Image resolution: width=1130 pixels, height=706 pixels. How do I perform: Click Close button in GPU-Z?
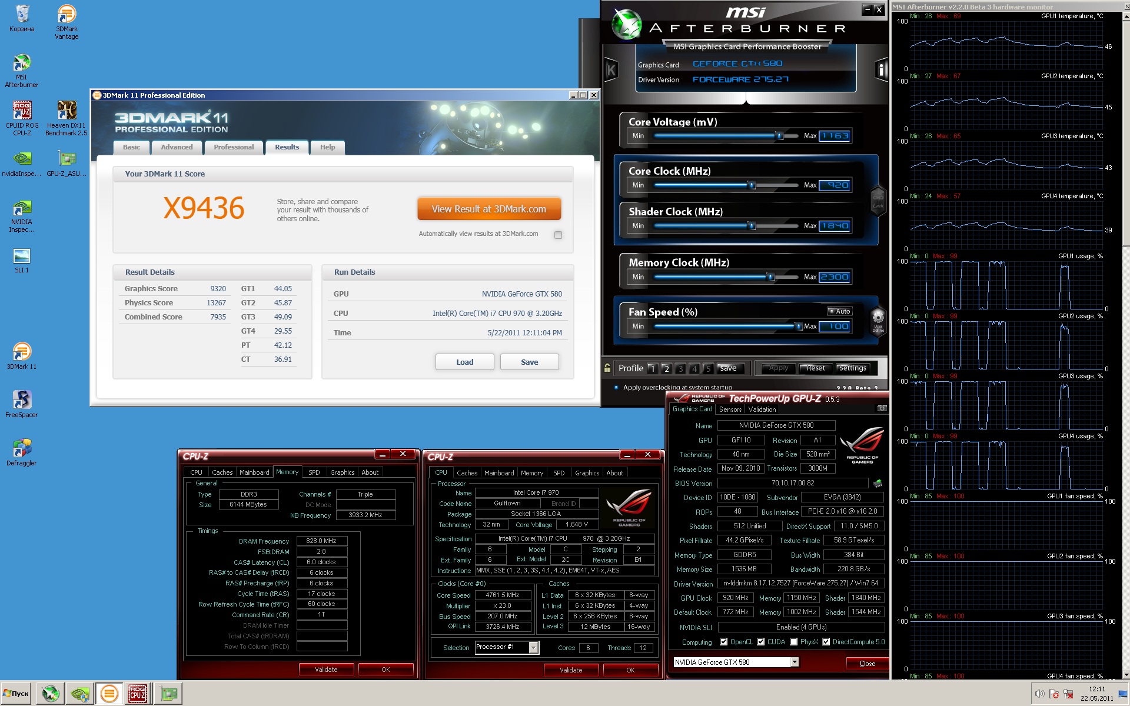coord(867,663)
